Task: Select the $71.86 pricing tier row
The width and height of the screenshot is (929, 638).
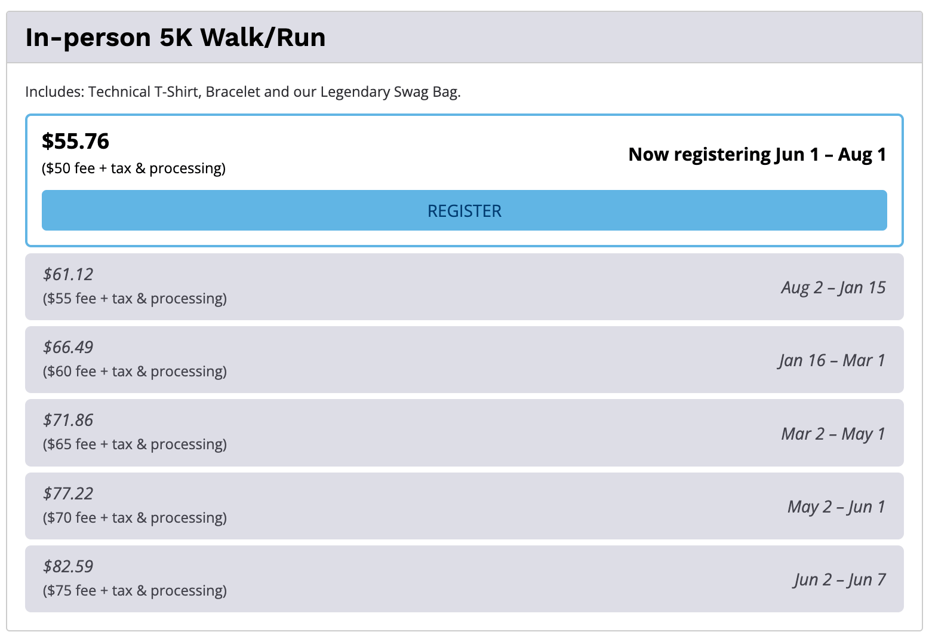Action: 464,433
